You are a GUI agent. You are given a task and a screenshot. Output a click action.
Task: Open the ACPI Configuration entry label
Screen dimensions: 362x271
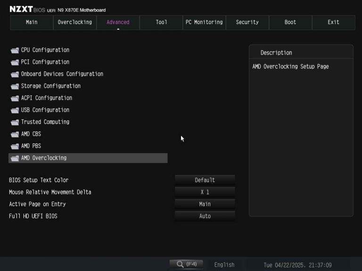[x=46, y=98]
